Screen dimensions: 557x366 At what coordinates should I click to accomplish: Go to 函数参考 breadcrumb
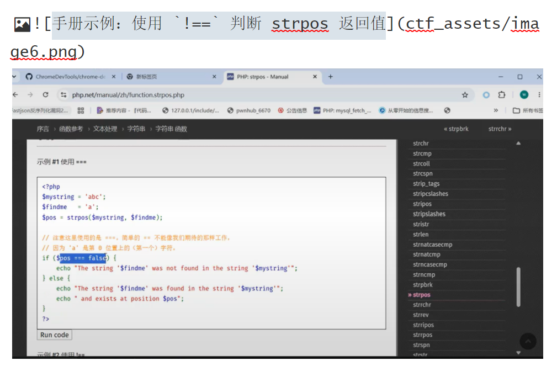point(71,129)
